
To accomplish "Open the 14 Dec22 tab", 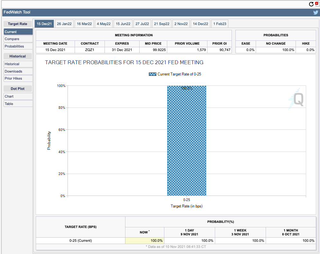I will [x=200, y=24].
